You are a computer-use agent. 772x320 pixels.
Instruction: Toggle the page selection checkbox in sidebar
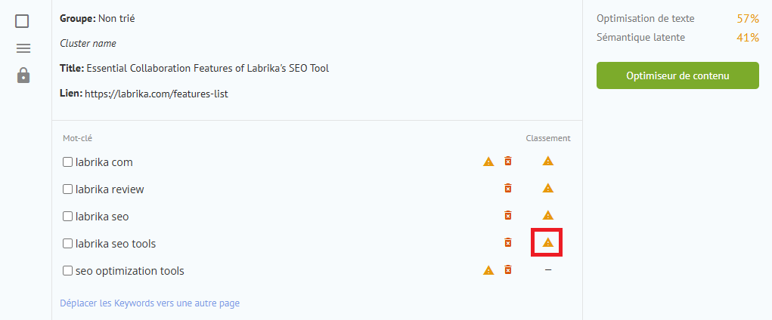pos(22,21)
